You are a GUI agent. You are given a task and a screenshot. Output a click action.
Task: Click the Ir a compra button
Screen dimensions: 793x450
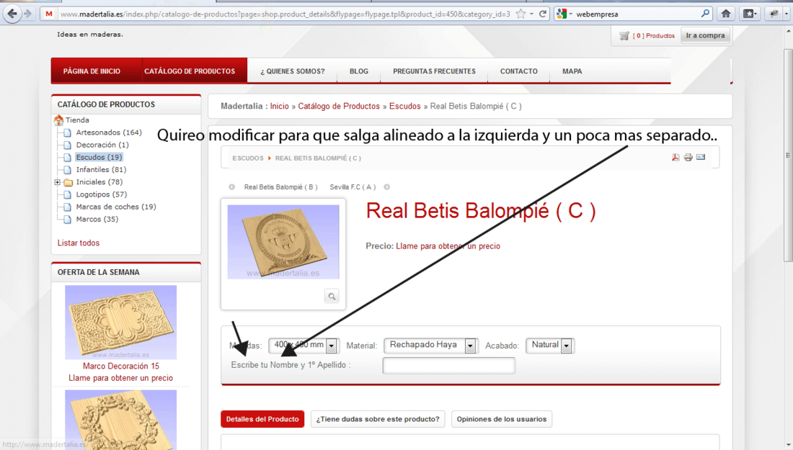click(705, 35)
